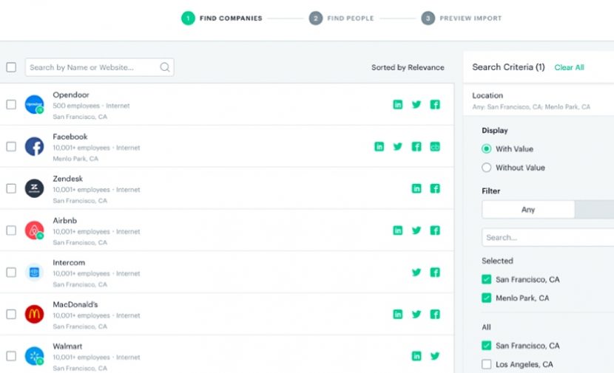
Task: Click the MacDonald's company logo
Action: (35, 315)
